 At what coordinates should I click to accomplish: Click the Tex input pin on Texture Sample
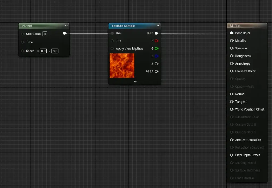[x=112, y=41]
